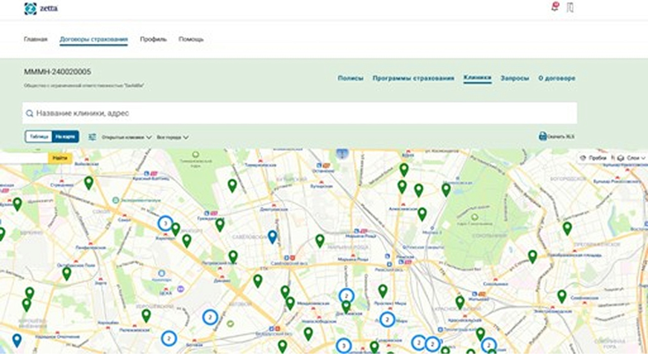The height and width of the screenshot is (354, 648).
Task: Click the download XLS file icon
Action: (543, 137)
